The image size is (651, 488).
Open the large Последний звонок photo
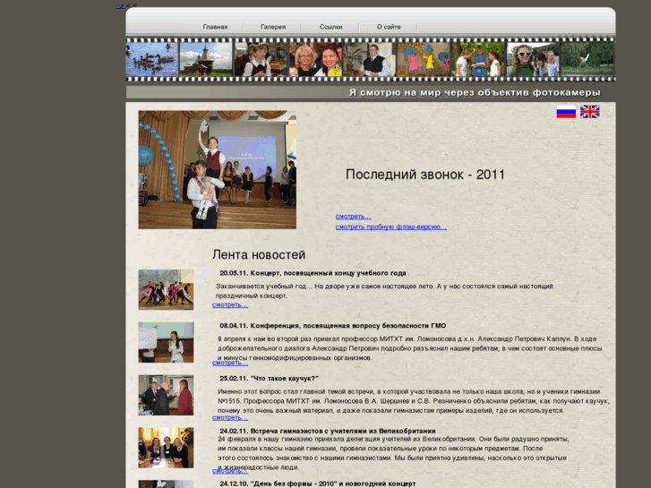pyautogui.click(x=217, y=169)
